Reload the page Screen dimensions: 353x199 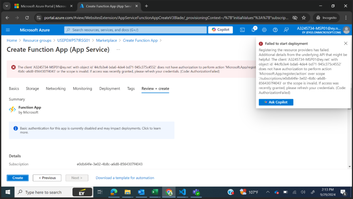[27, 18]
